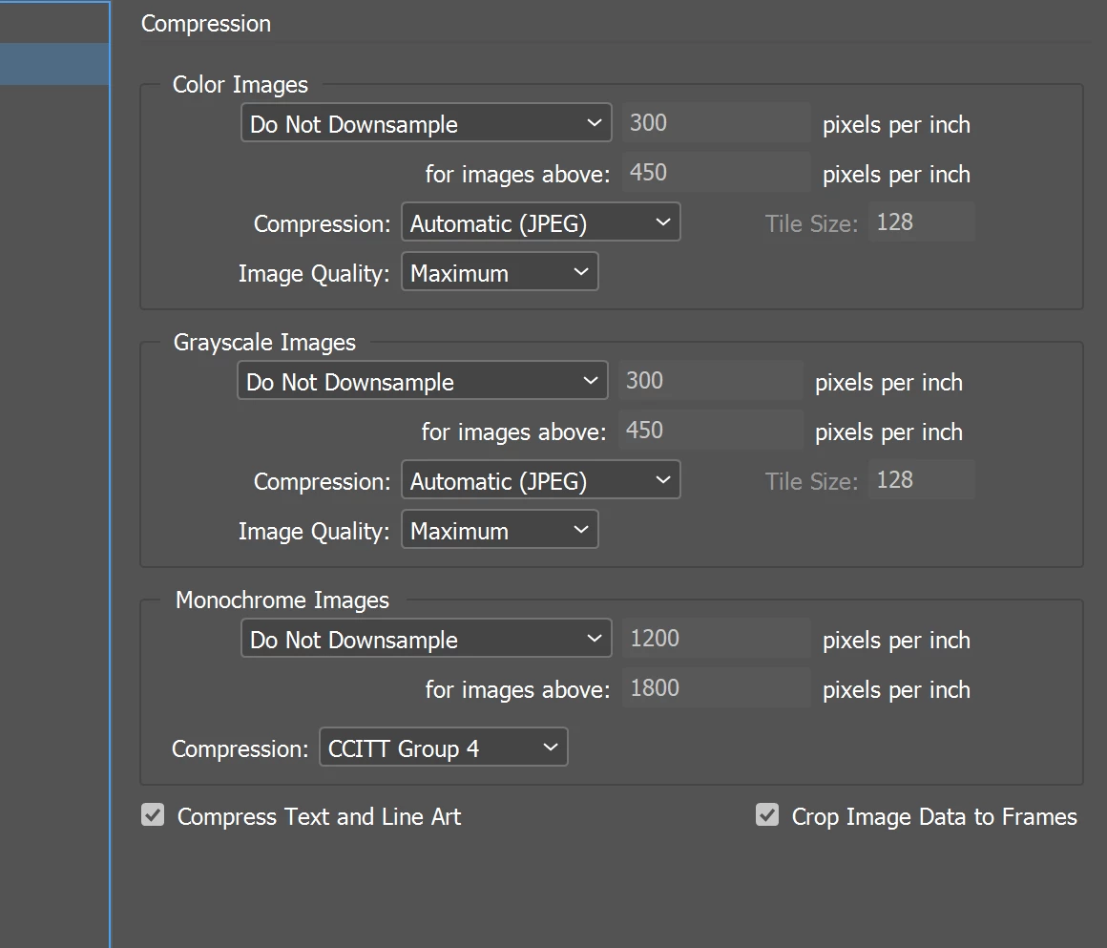This screenshot has height=948, width=1107.
Task: Click Monochrome Images 1200 resolution field
Action: pyautogui.click(x=716, y=640)
